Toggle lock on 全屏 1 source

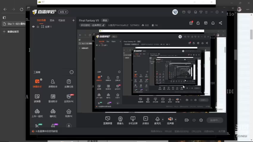[x=38, y=27]
